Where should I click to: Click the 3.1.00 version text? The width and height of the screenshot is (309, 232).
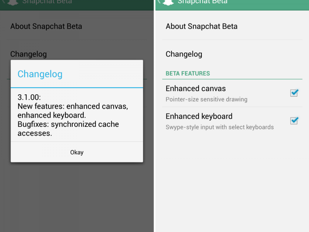(x=29, y=97)
